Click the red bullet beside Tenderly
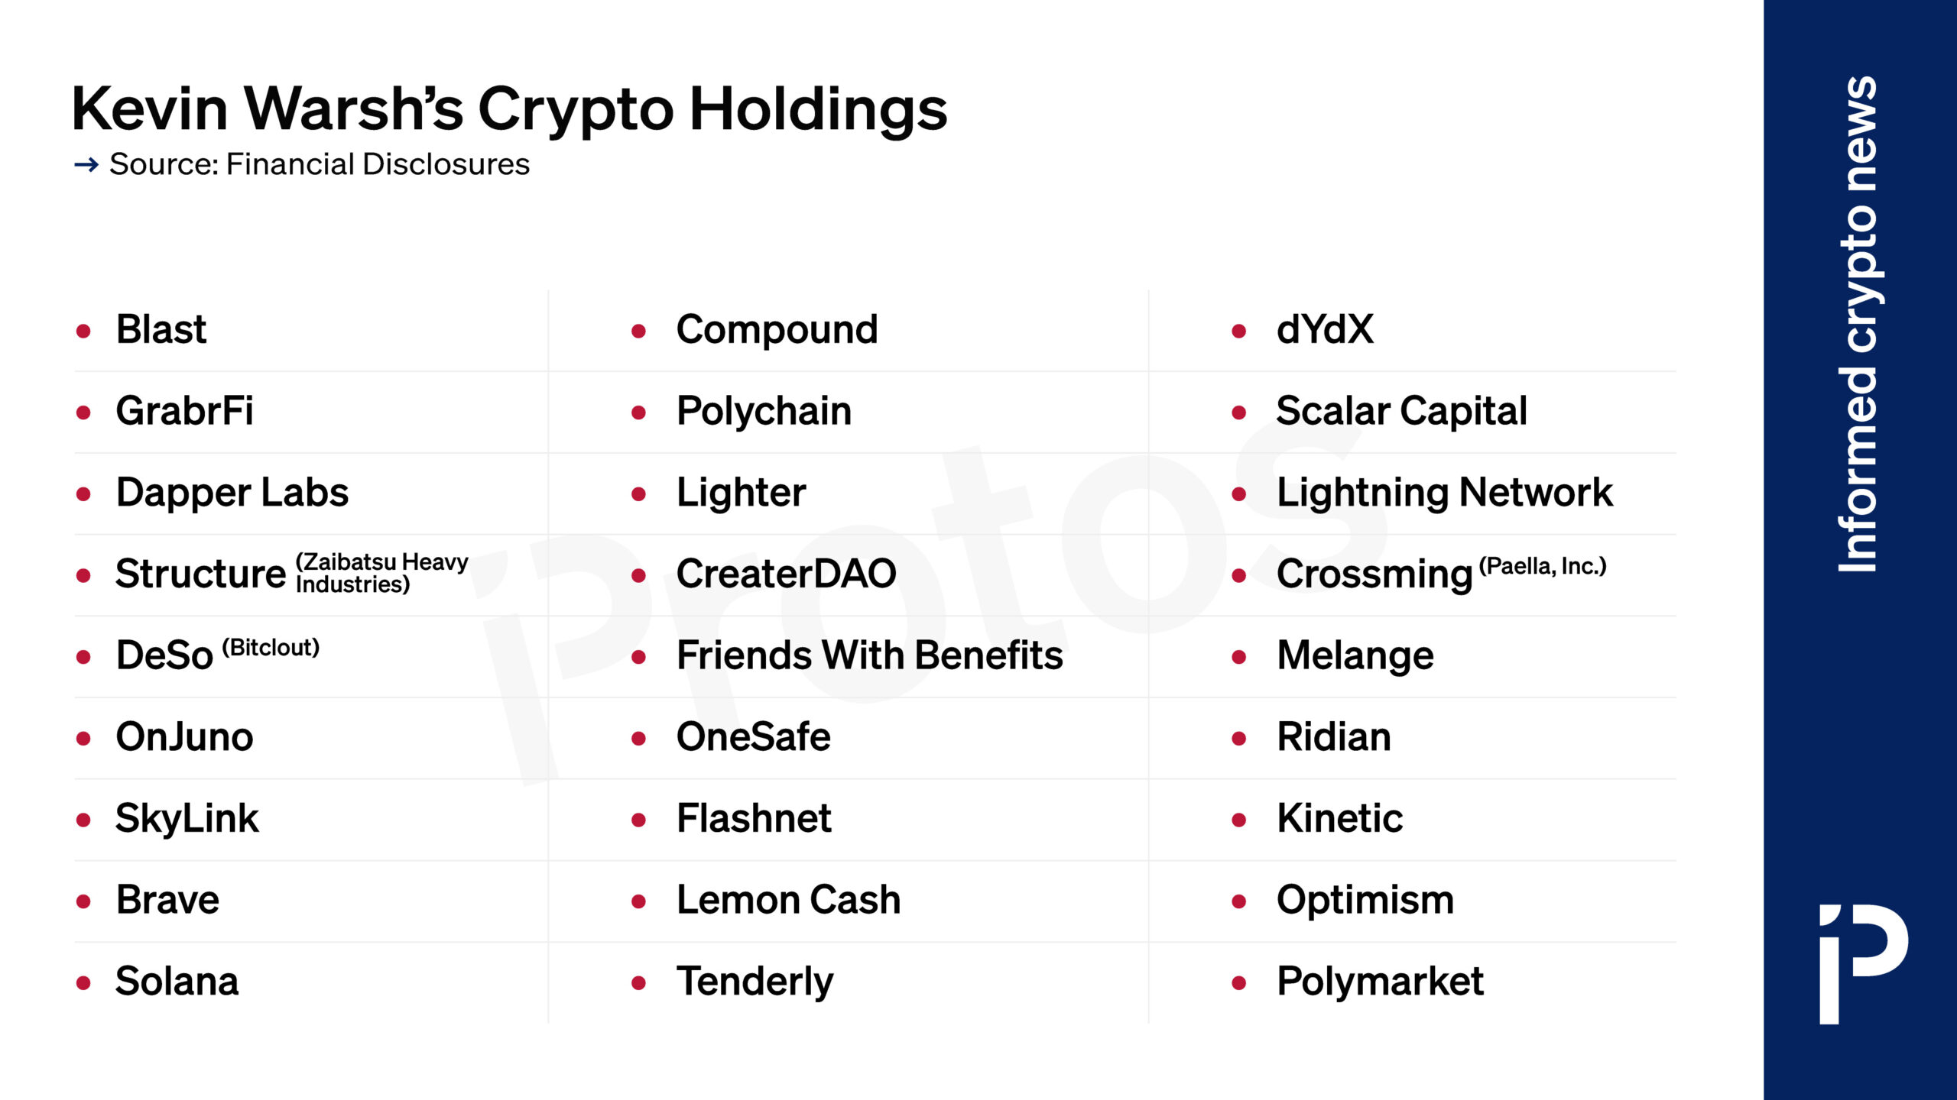This screenshot has width=1957, height=1100. pos(639,983)
